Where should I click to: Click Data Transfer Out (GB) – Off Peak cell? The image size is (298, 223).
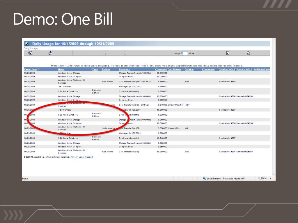(135, 82)
